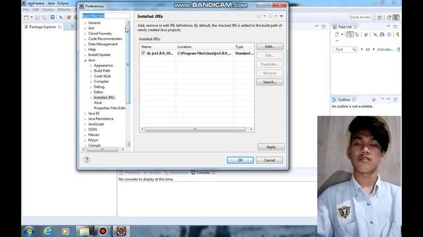Click the preferences tree horizontal scrollbar
The height and width of the screenshot is (237, 423).
coord(103,149)
